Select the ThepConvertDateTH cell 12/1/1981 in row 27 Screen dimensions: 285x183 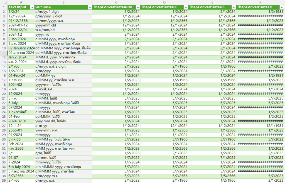[x=260, y=126]
